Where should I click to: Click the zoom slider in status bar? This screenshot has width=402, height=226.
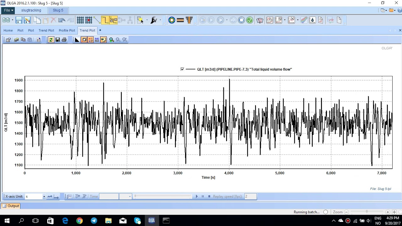pyautogui.click(x=367, y=212)
